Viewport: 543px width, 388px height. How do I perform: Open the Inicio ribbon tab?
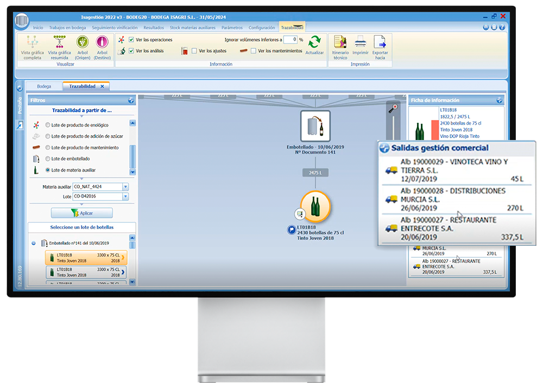pyautogui.click(x=38, y=28)
